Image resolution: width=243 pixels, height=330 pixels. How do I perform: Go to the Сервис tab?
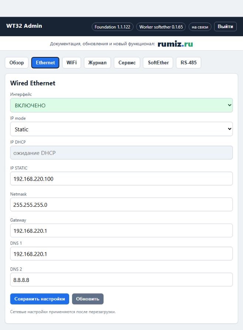click(127, 63)
